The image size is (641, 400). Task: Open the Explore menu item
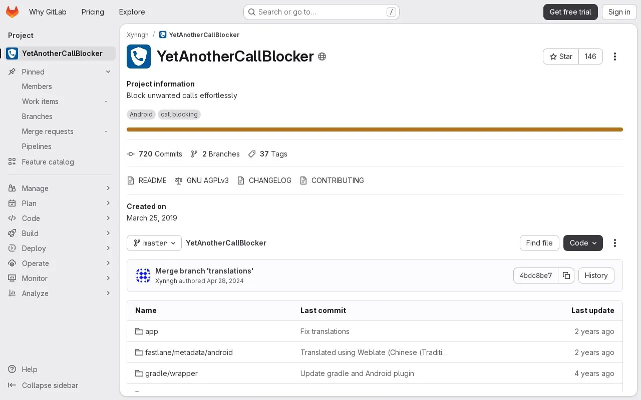132,12
